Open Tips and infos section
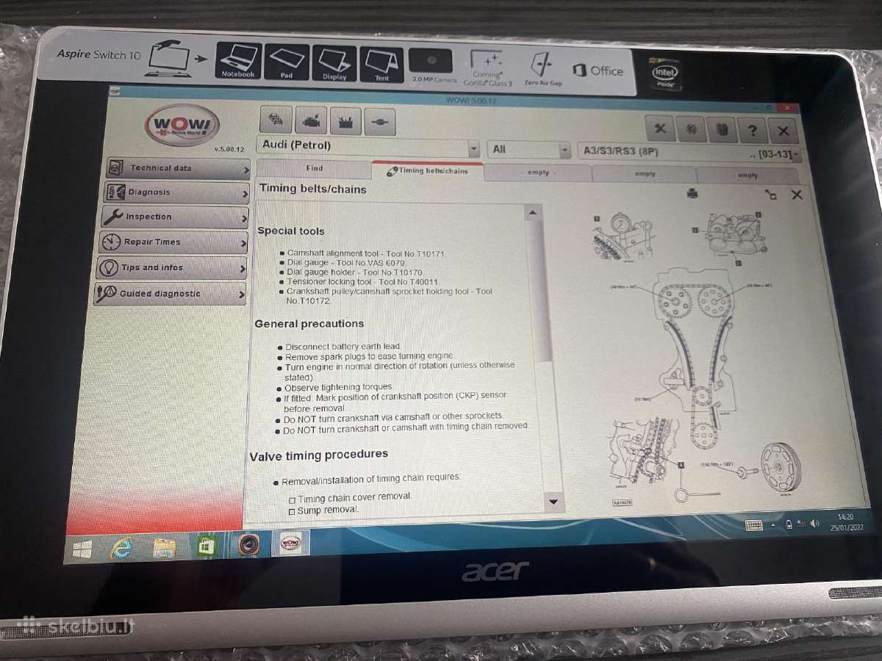The image size is (882, 661). point(172,268)
